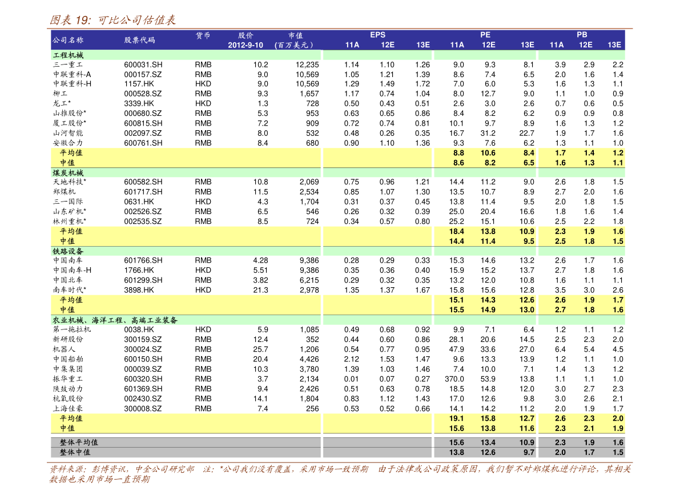Click the 'EPS' group header
Image resolution: width=680 pixels, height=495 pixels.
377,35
